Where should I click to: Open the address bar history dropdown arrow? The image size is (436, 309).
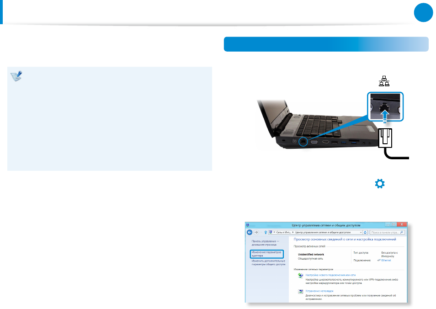361,232
